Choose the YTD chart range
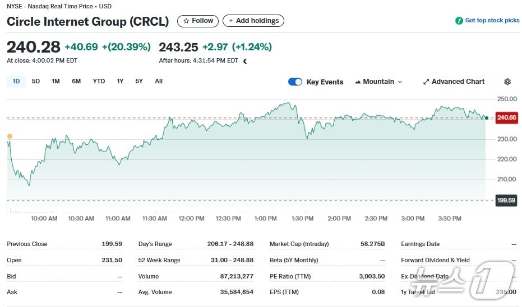522x307 pixels. click(x=99, y=81)
